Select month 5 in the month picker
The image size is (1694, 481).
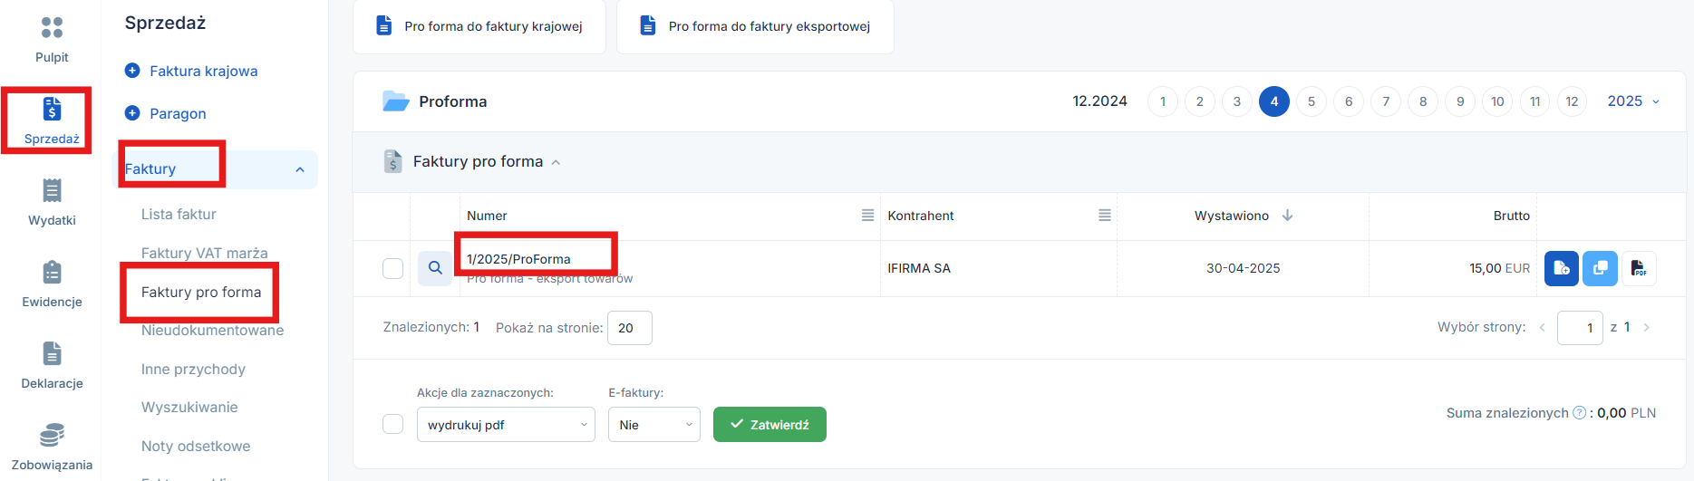point(1311,101)
